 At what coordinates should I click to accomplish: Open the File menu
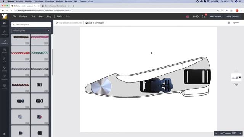pos(14,16)
